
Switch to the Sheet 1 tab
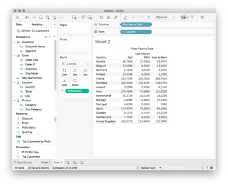click(46, 162)
